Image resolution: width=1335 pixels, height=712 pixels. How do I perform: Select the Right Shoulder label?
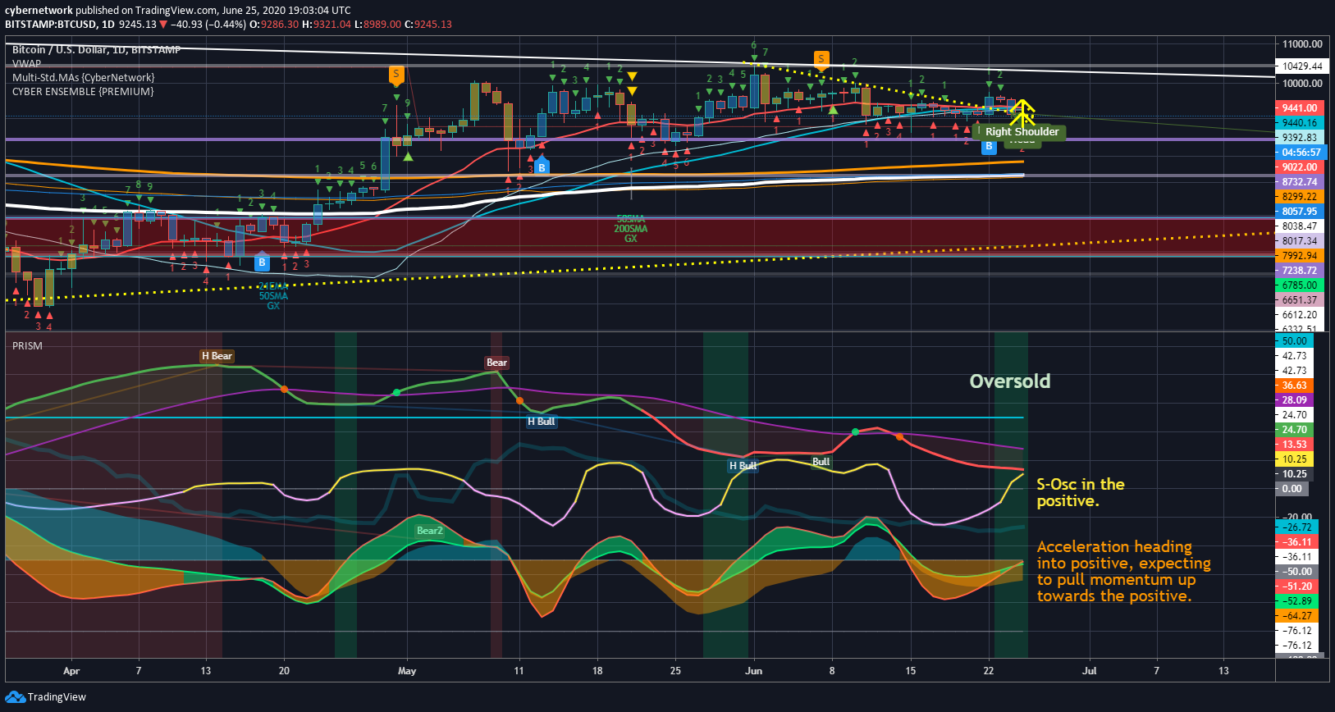point(1022,131)
